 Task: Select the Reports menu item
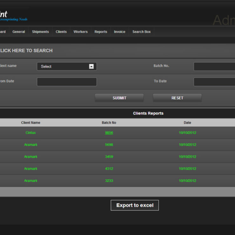(x=101, y=32)
